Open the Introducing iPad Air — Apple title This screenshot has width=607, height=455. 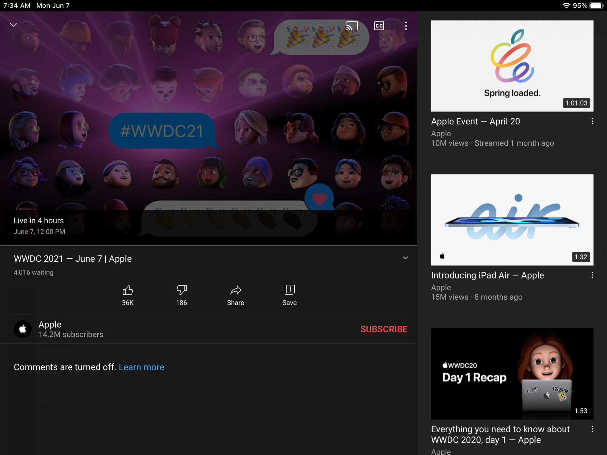pyautogui.click(x=487, y=275)
